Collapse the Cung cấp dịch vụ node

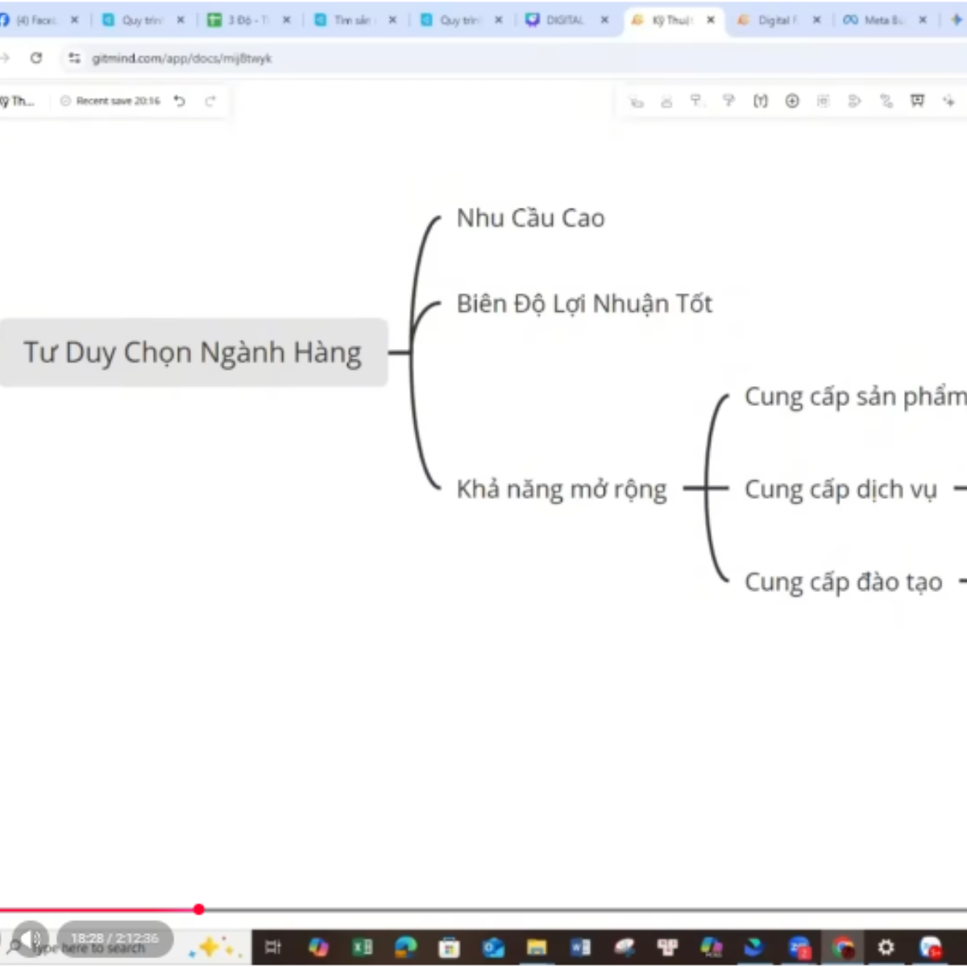(960, 489)
